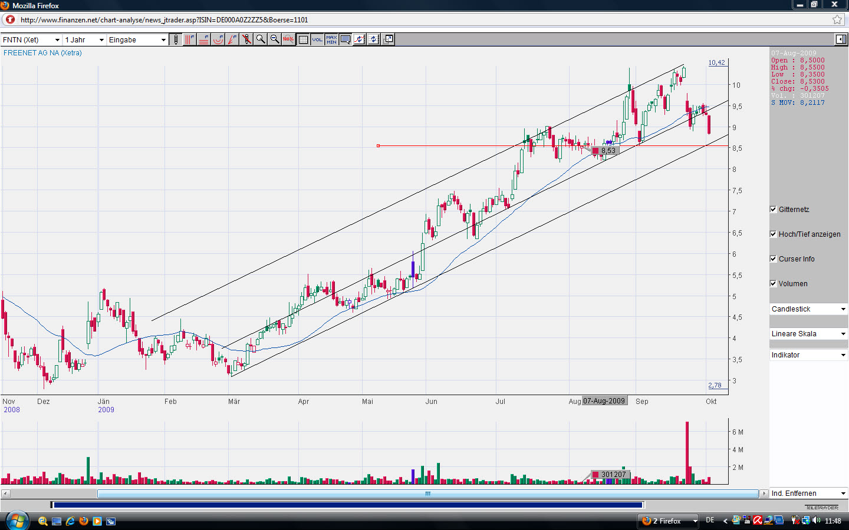The height and width of the screenshot is (530, 849).
Task: Zoom out with the minus magnifier
Action: click(x=274, y=39)
